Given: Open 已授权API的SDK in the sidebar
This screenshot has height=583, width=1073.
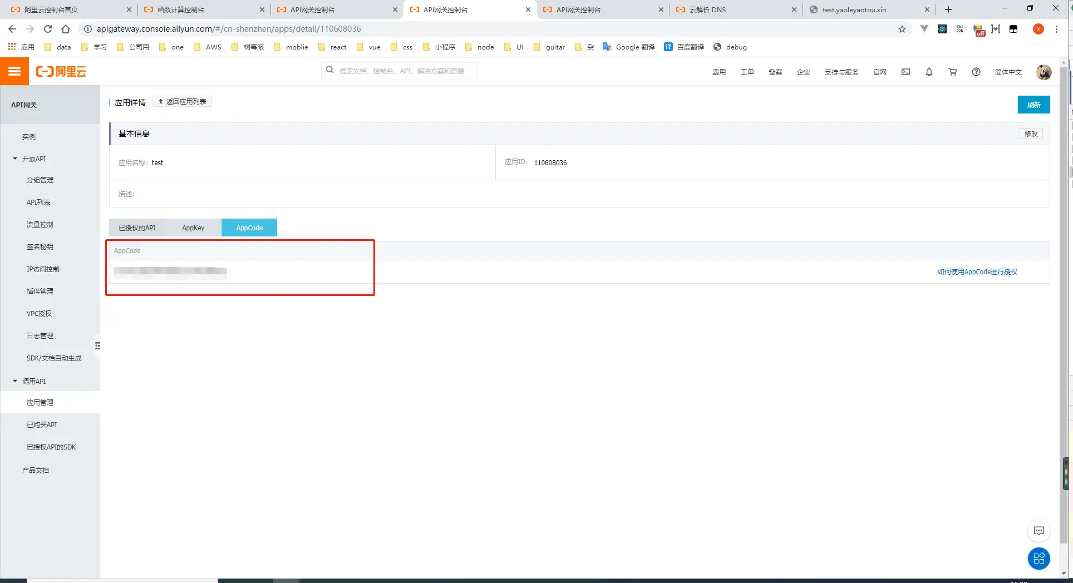Looking at the screenshot, I should (50, 447).
